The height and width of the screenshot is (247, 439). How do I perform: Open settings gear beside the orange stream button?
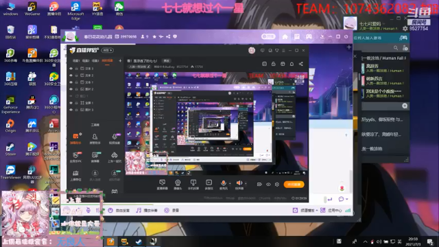coord(277,185)
